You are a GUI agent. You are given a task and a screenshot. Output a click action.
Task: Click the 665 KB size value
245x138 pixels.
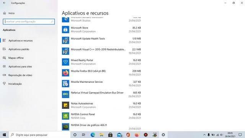click(x=137, y=92)
